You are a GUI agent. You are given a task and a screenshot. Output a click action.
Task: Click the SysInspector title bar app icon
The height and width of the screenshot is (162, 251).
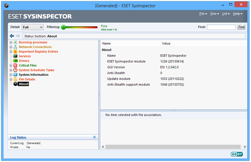click(x=6, y=6)
